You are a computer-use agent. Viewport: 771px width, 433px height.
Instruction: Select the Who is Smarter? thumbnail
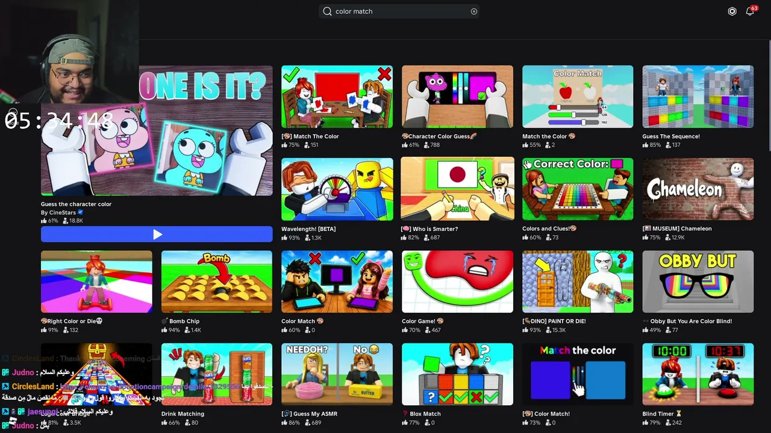pyautogui.click(x=457, y=189)
